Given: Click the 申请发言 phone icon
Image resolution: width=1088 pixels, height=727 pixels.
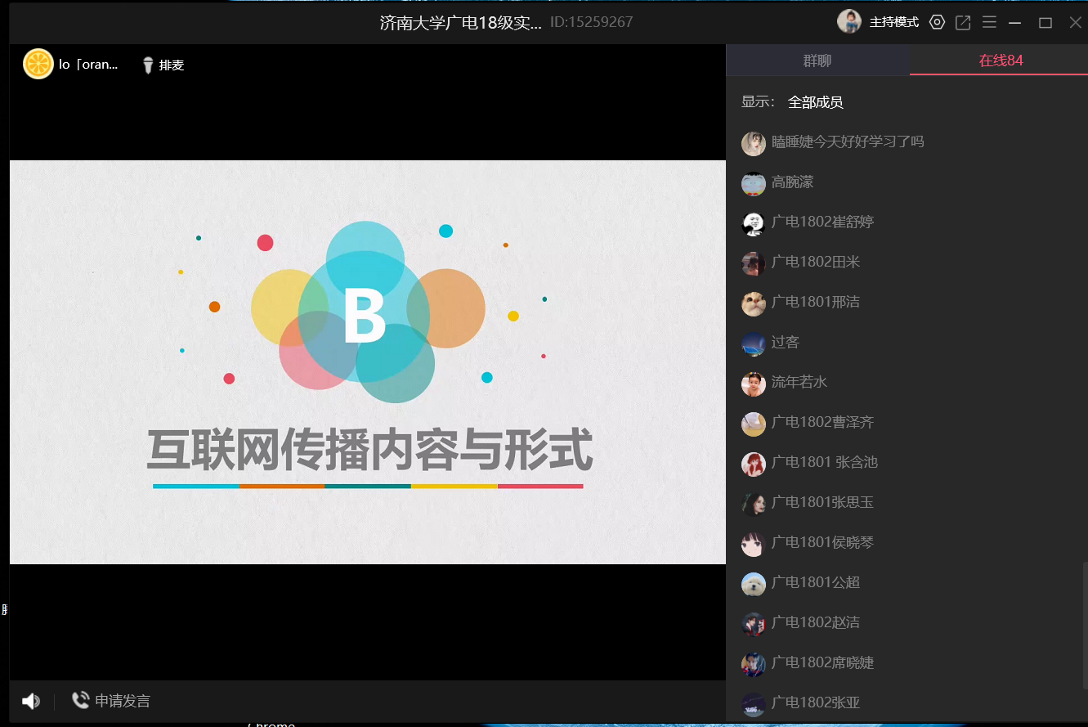Looking at the screenshot, I should tap(80, 700).
